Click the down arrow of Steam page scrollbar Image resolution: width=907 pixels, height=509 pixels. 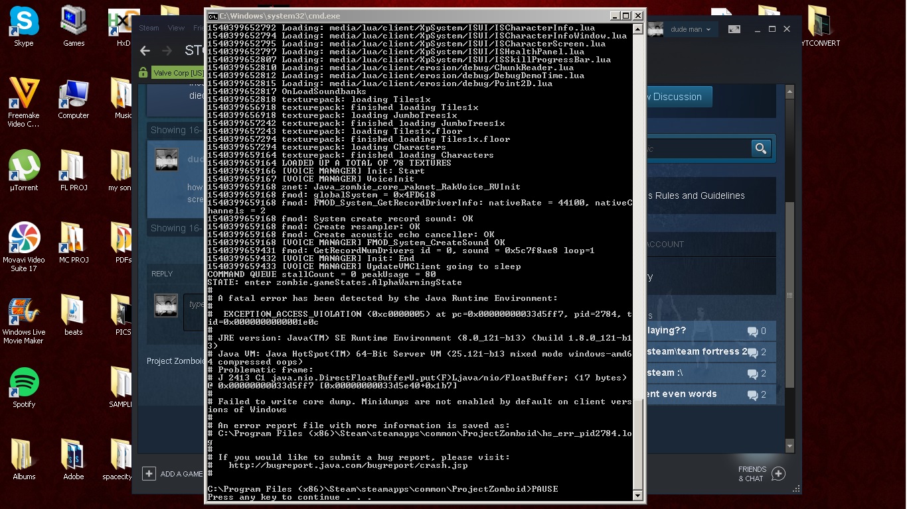click(x=789, y=446)
